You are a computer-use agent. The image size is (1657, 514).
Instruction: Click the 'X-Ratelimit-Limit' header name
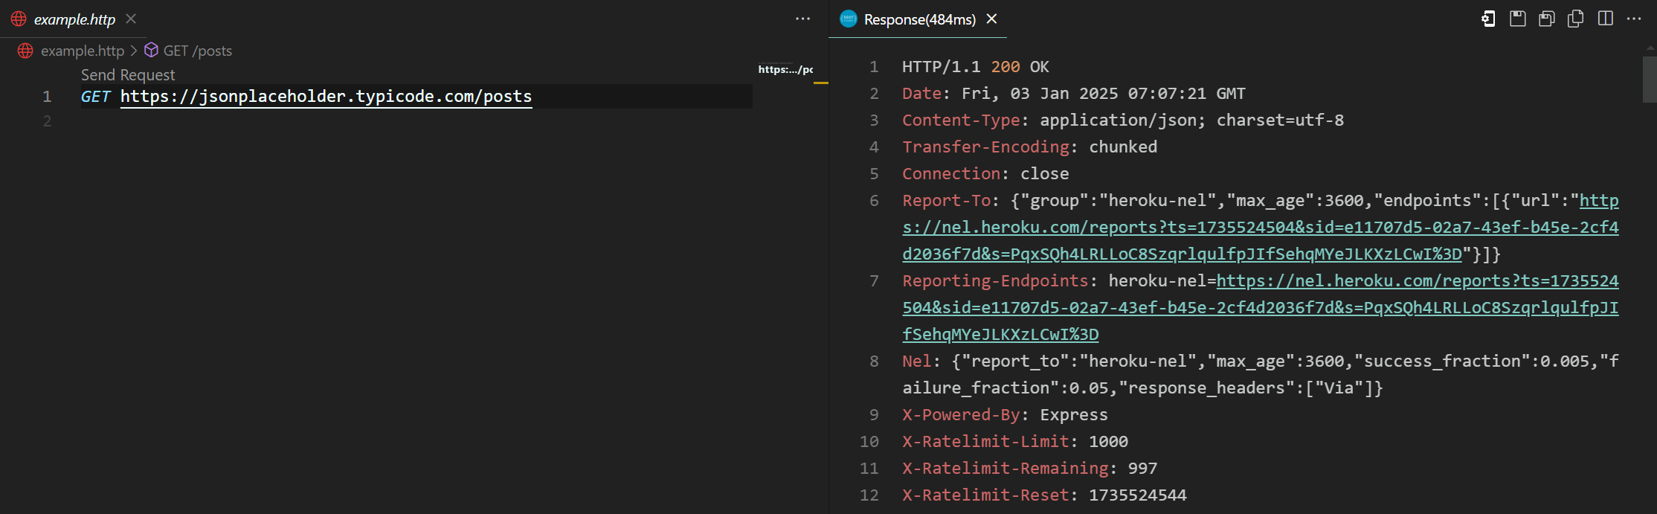[985, 442]
